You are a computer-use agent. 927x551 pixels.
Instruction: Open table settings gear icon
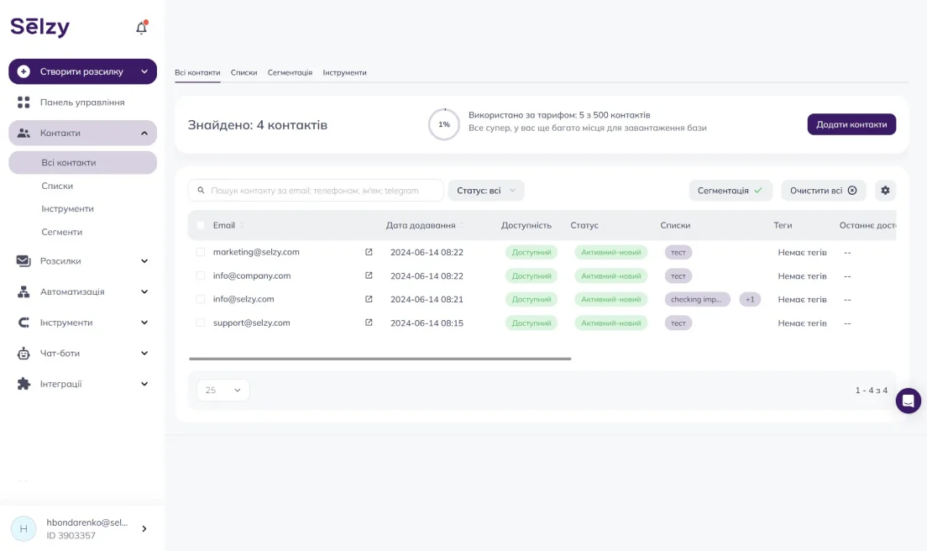[x=885, y=191]
